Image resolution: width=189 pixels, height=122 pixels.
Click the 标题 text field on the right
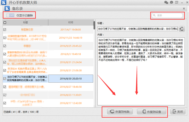pyautogui.click(x=138, y=29)
